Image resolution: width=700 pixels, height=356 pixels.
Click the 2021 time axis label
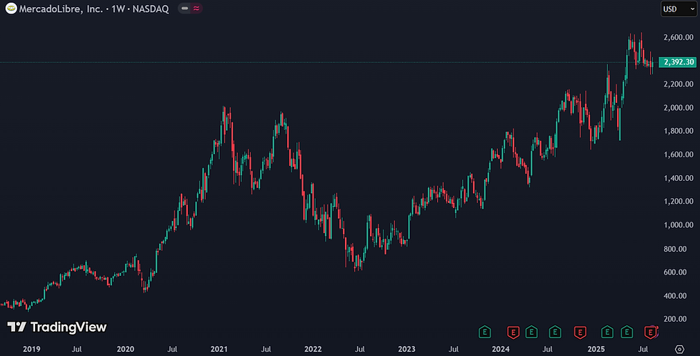219,349
